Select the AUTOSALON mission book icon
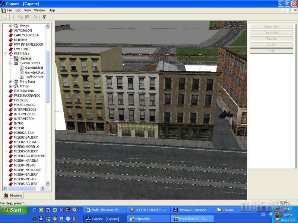298x223 pixels. pos(11,30)
